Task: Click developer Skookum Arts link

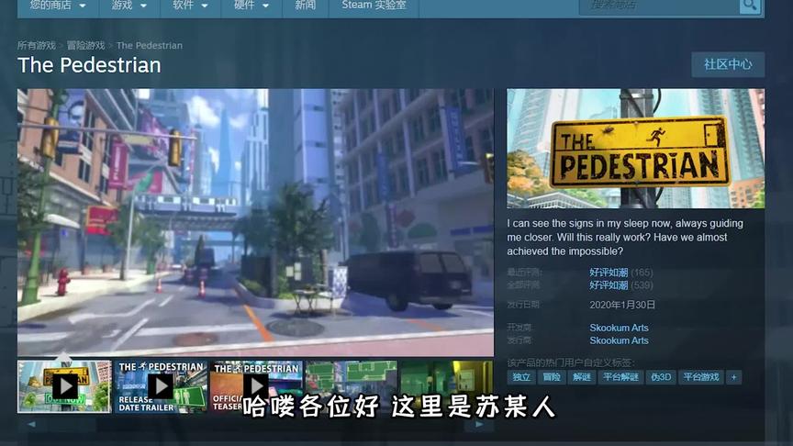Action: pyautogui.click(x=619, y=328)
